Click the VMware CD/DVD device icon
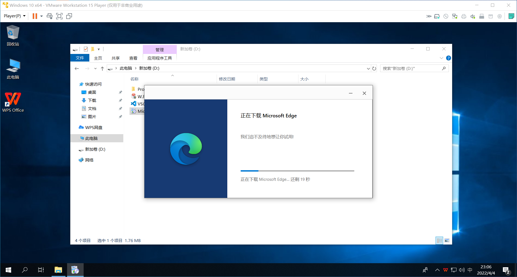This screenshot has width=517, height=277. click(x=446, y=16)
